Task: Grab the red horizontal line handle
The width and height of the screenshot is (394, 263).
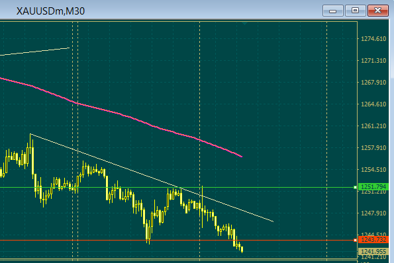Action: [x=355, y=240]
